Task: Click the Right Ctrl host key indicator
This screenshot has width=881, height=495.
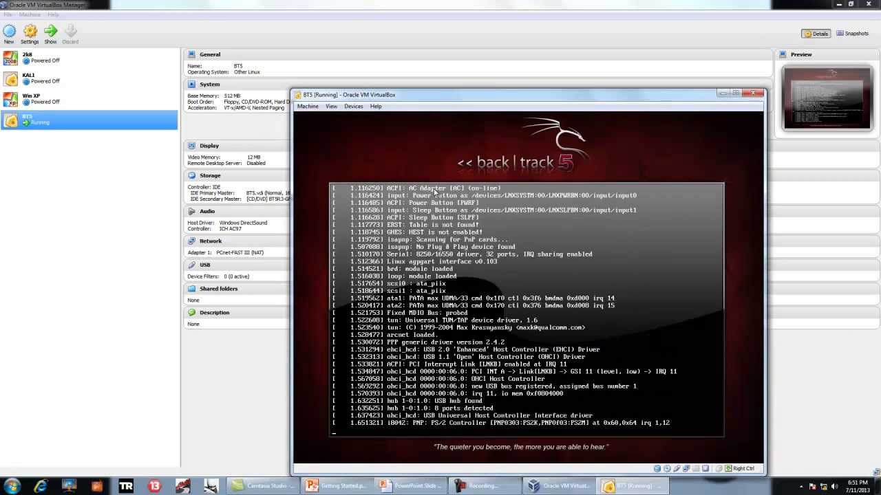Action: point(740,468)
